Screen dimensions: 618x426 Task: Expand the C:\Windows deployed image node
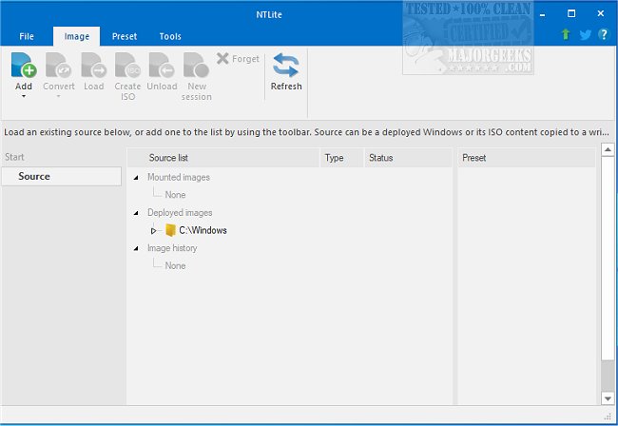coord(153,230)
